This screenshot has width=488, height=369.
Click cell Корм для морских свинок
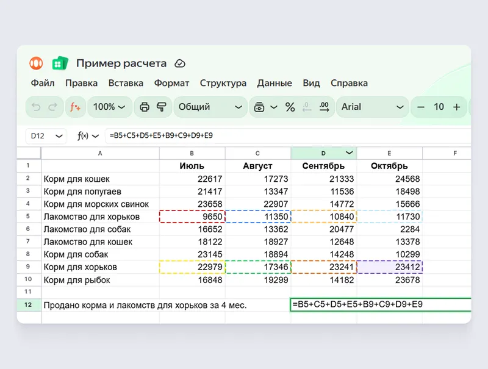pyautogui.click(x=100, y=204)
